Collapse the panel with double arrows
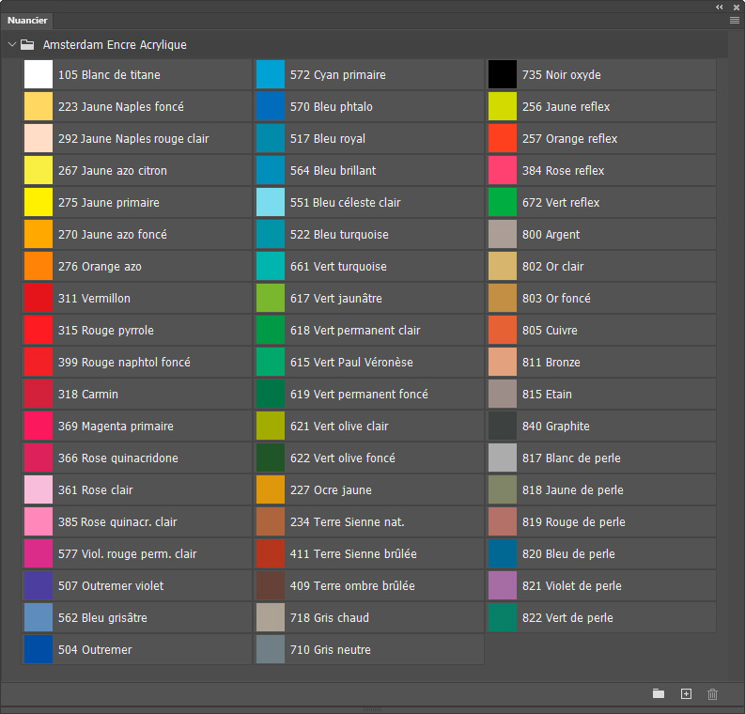 [x=720, y=8]
